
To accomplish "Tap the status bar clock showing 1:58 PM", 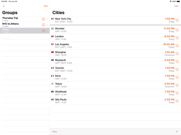I will [x=4, y=1].
